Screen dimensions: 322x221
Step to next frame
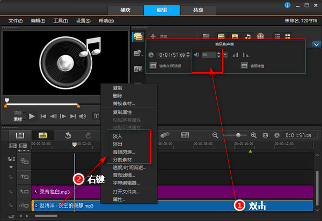63,116
